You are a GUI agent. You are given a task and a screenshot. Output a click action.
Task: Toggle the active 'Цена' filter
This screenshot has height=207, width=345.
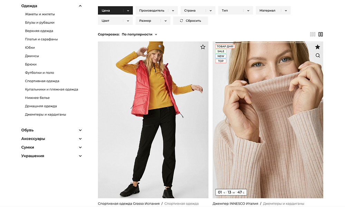[x=115, y=10]
